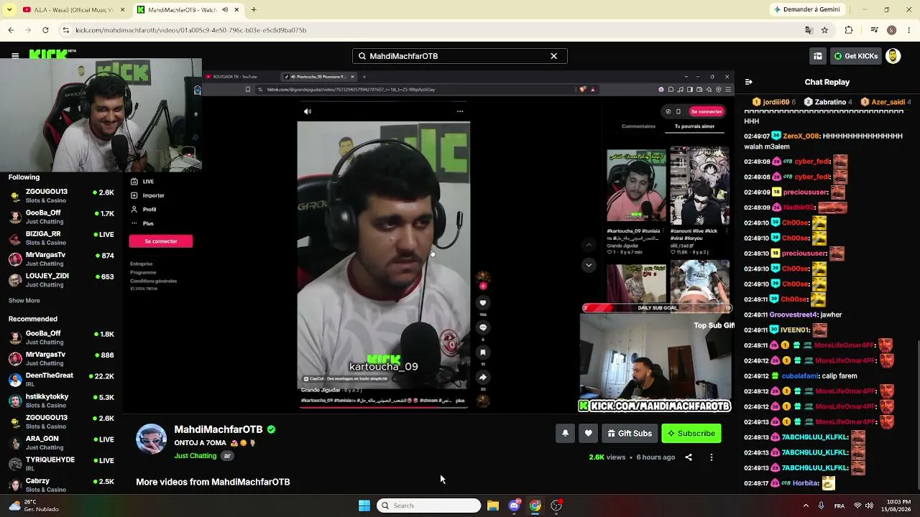Follow the channel with the heart button
The image size is (920, 517).
588,433
